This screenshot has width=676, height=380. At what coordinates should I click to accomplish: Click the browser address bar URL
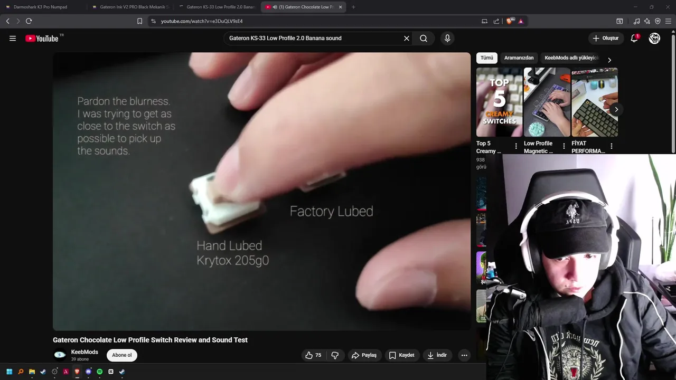[202, 21]
